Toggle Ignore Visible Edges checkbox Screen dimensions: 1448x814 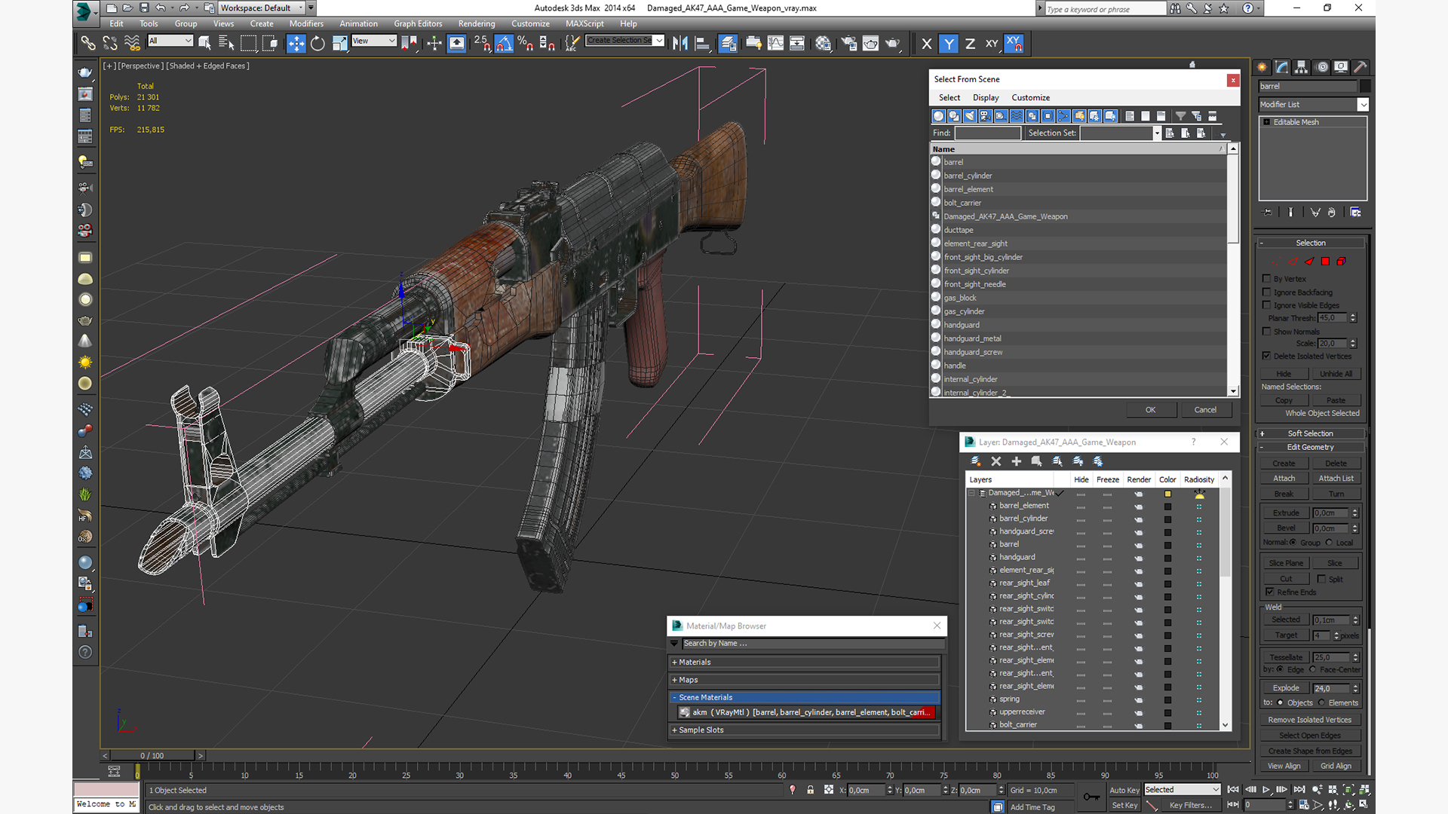point(1267,305)
